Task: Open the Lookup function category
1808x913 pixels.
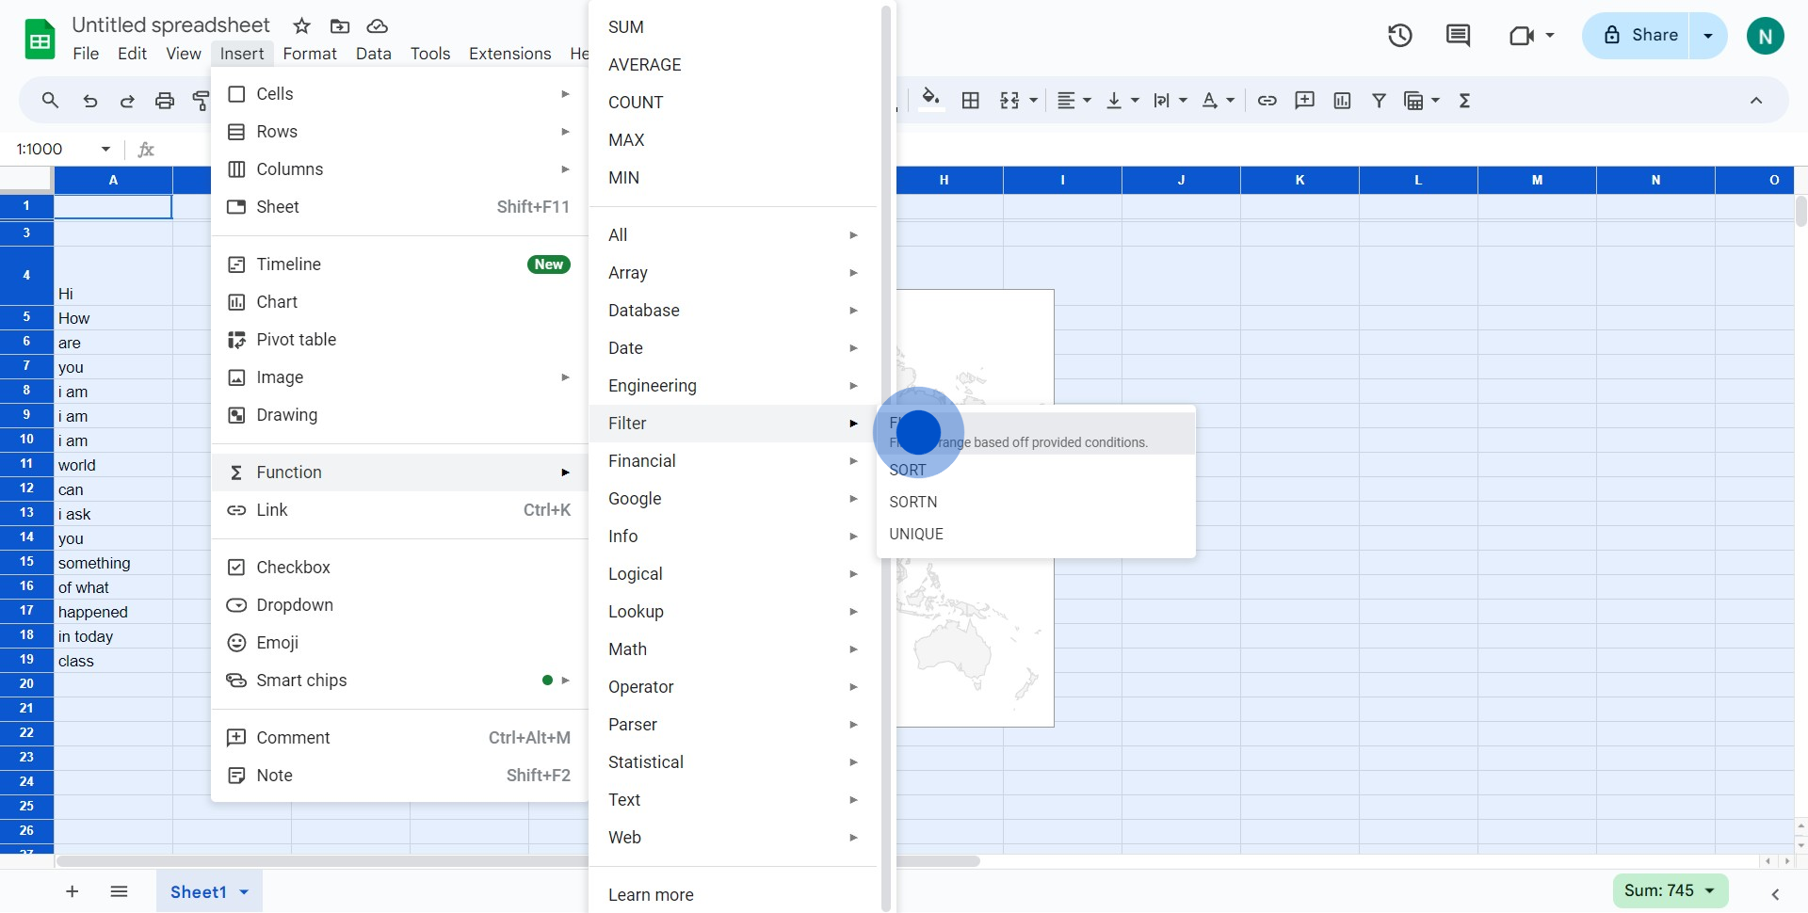Action: [733, 612]
